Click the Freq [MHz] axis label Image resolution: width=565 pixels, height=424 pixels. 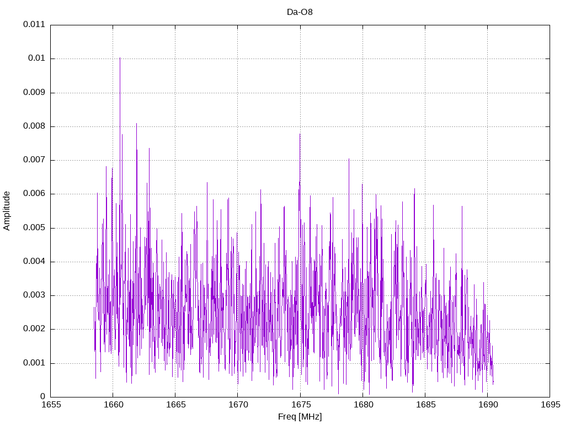(x=300, y=417)
